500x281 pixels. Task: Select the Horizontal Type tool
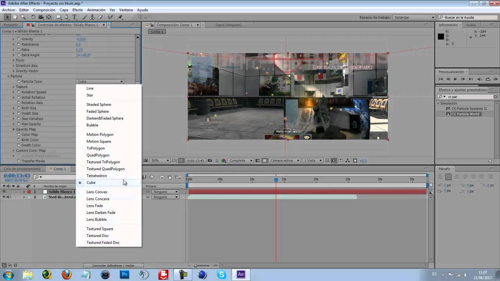(x=75, y=17)
